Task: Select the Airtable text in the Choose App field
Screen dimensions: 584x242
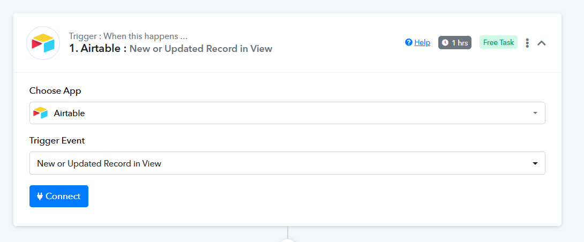Action: click(x=69, y=113)
